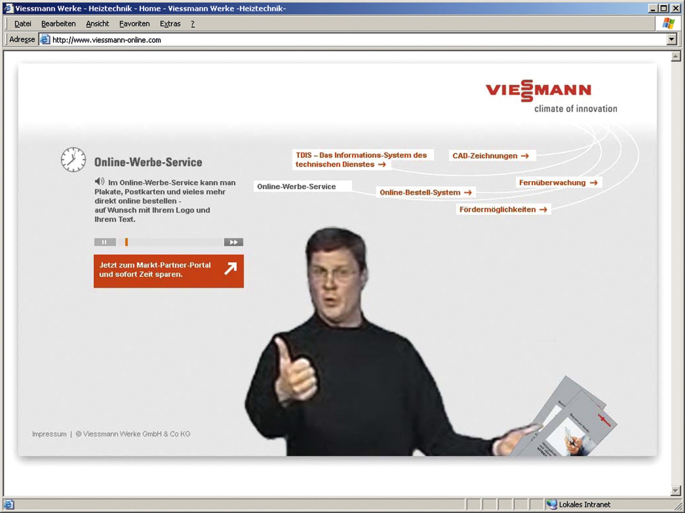Click the orange playback progress marker
685x513 pixels.
coord(126,242)
